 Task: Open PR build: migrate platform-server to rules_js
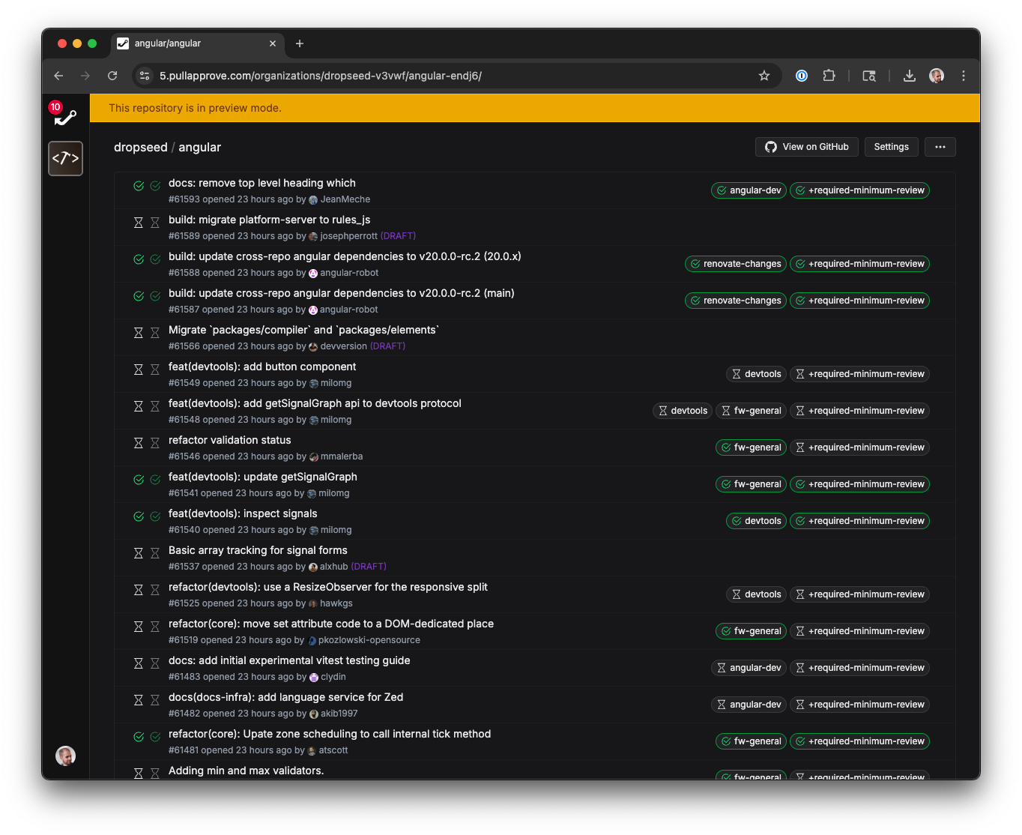[x=269, y=220]
